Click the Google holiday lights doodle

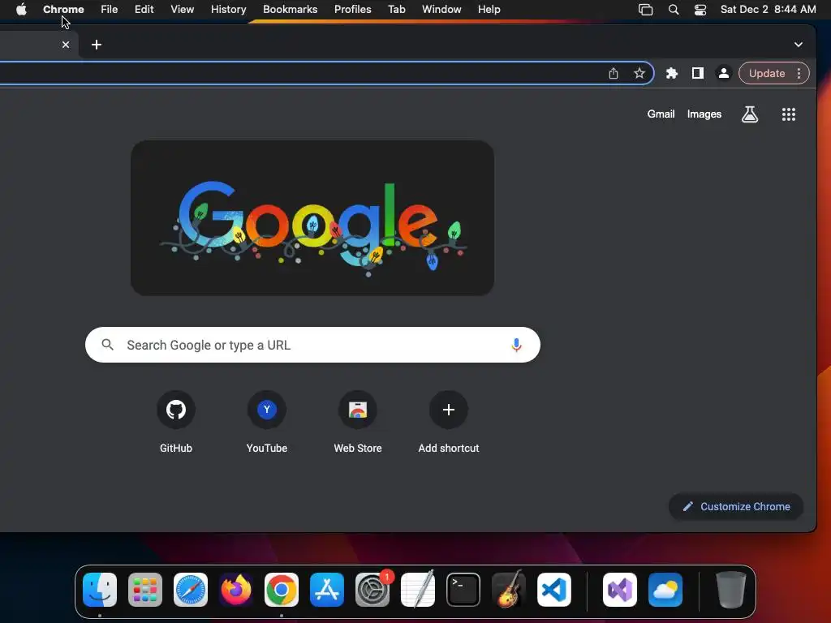click(312, 217)
